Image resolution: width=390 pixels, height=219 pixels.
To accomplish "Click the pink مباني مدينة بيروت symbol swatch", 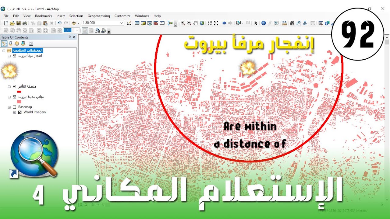I will [19, 102].
